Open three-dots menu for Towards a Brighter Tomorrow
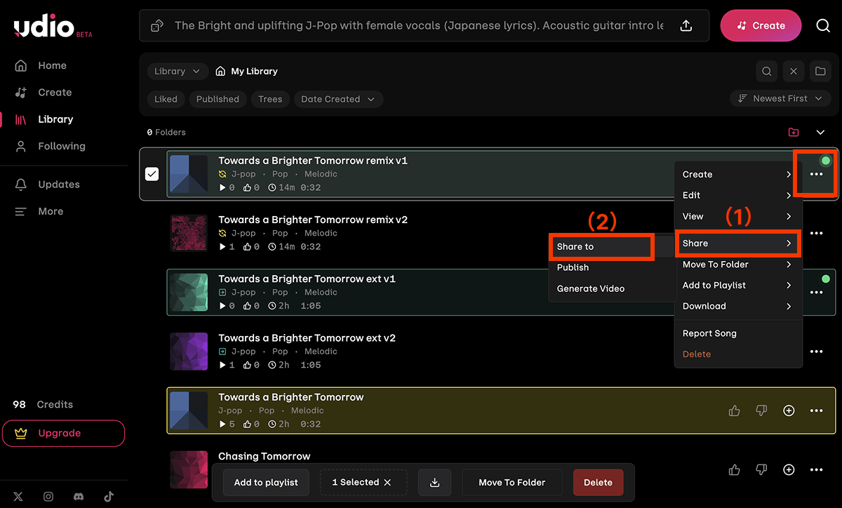Image resolution: width=842 pixels, height=508 pixels. click(x=816, y=410)
